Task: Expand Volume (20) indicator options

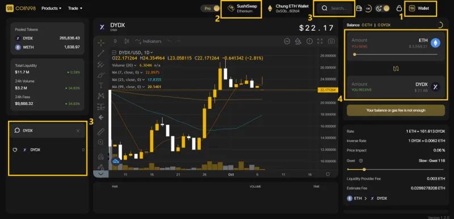Action: point(135,65)
